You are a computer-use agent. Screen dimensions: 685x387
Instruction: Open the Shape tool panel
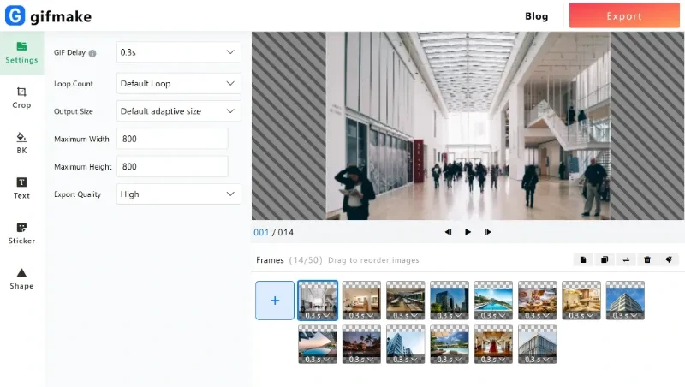21,278
